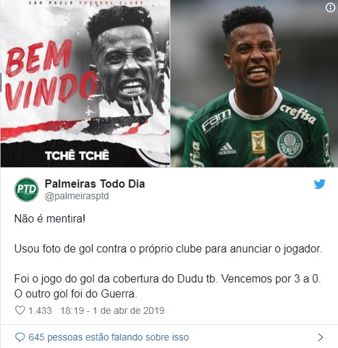
Task: View 645 pessoas estão falando sobre isso
Action: coord(108,337)
